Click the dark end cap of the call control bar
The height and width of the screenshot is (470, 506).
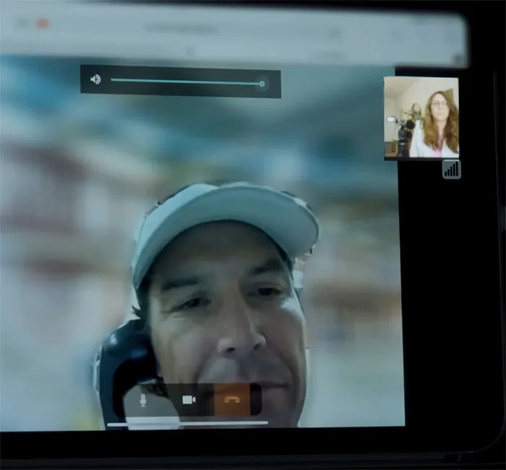[256, 400]
